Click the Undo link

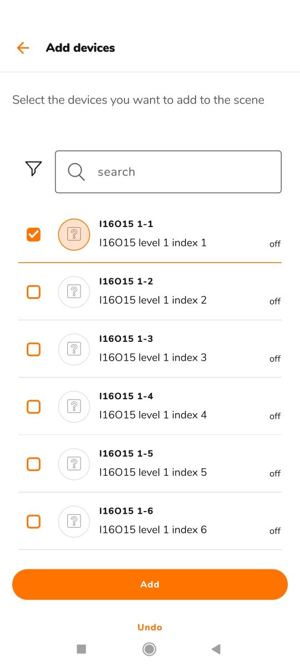pyautogui.click(x=150, y=627)
